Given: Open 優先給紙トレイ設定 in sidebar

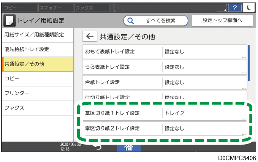Looking at the screenshot, I should [38, 49].
